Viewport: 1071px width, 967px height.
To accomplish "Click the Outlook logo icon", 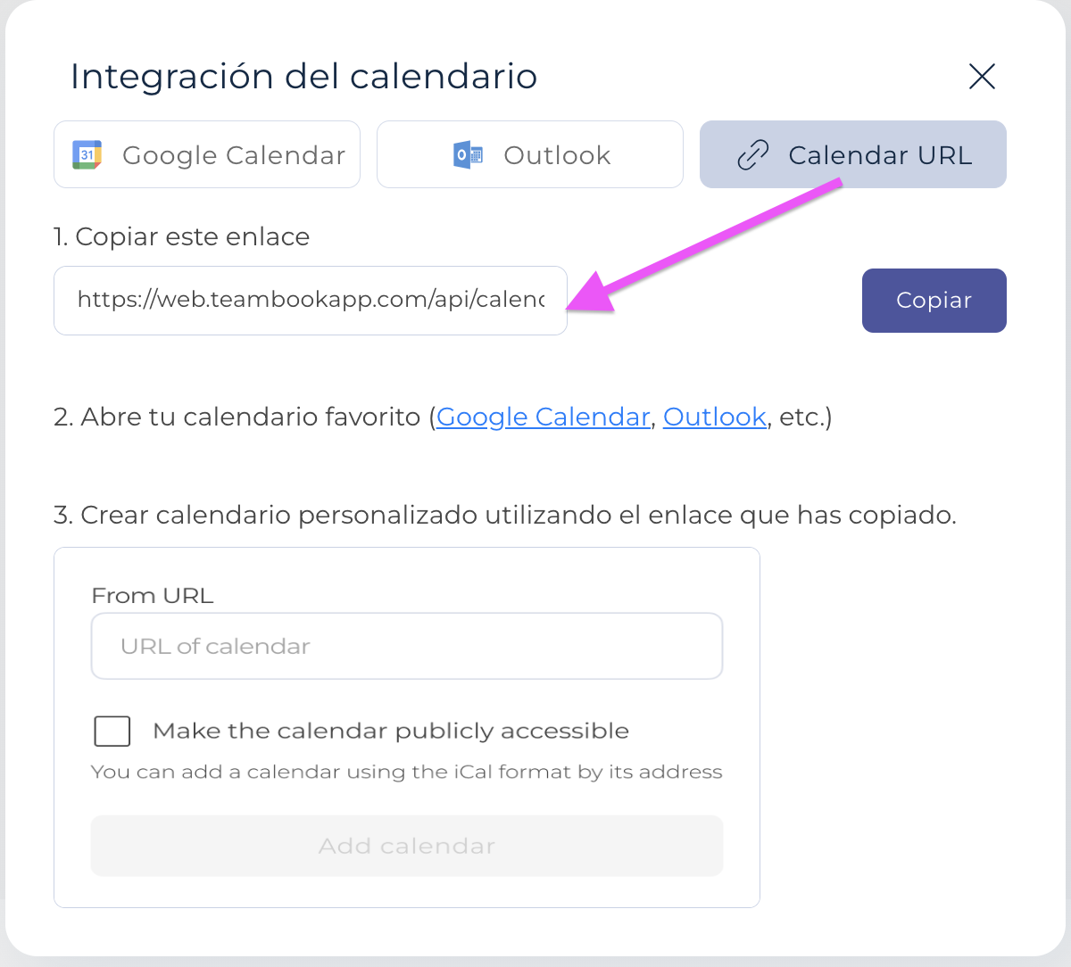I will click(x=468, y=154).
